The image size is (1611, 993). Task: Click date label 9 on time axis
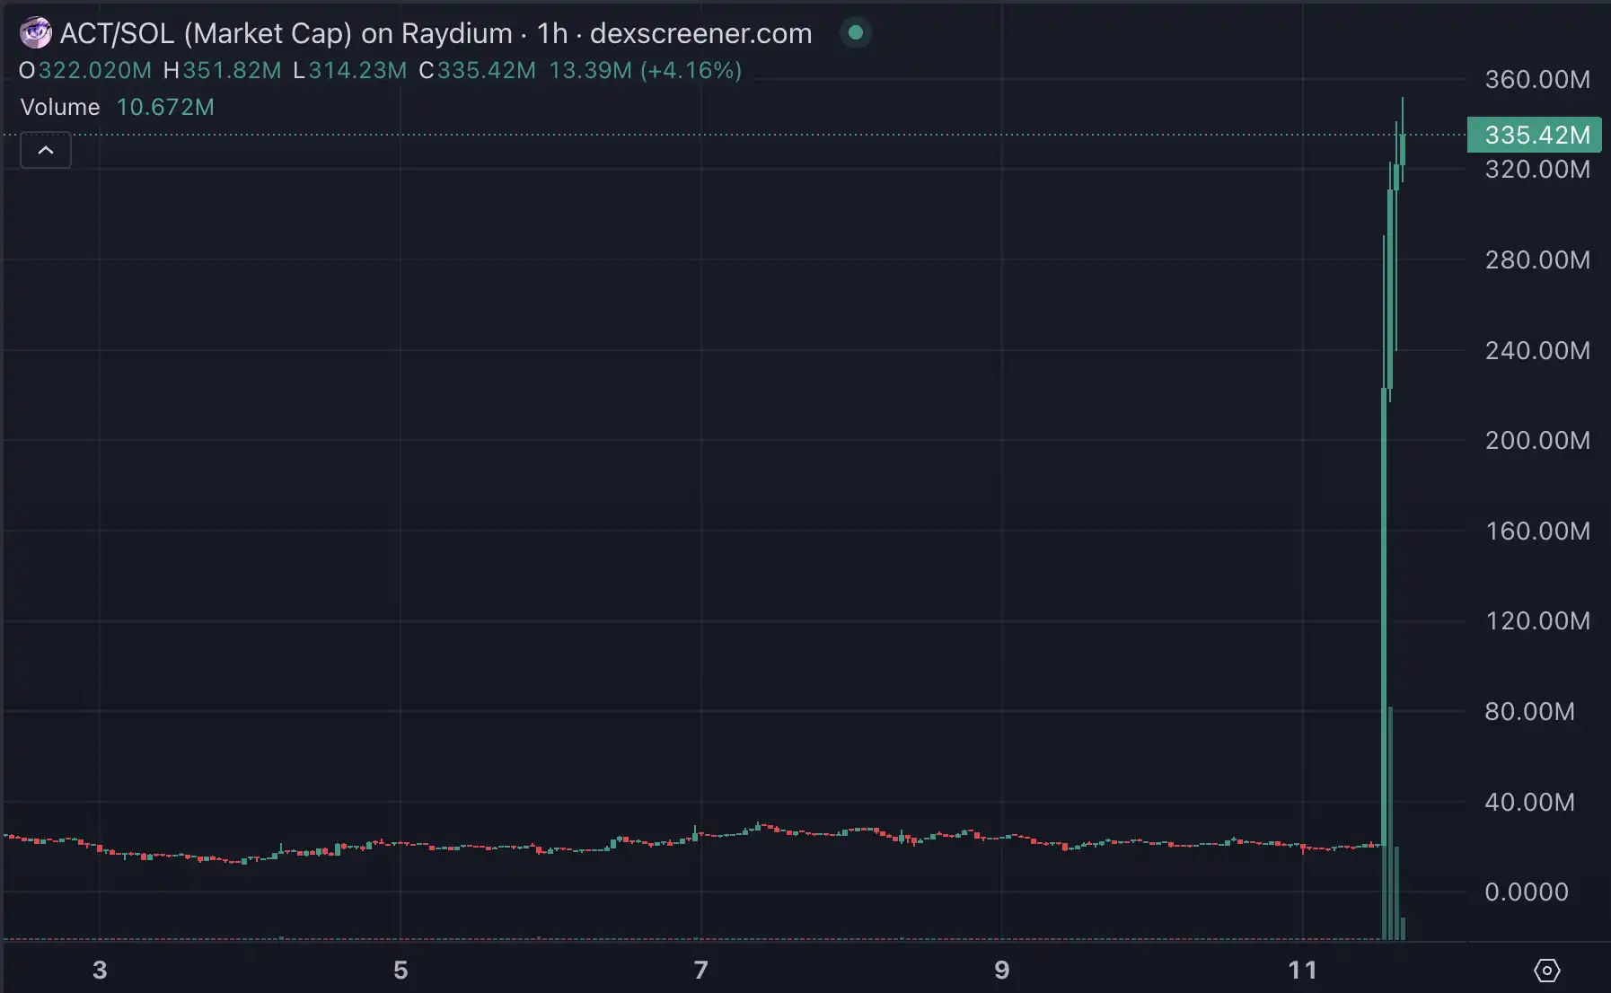1002,971
